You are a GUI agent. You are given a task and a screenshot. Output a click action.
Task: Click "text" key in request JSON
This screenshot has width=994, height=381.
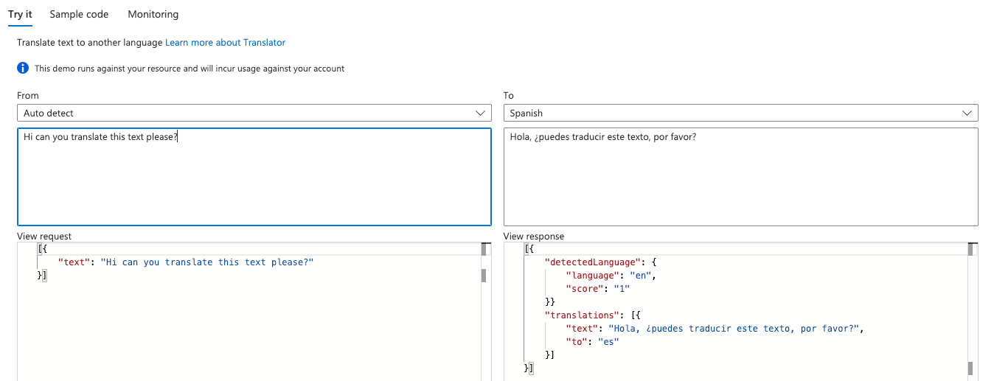pyautogui.click(x=75, y=262)
